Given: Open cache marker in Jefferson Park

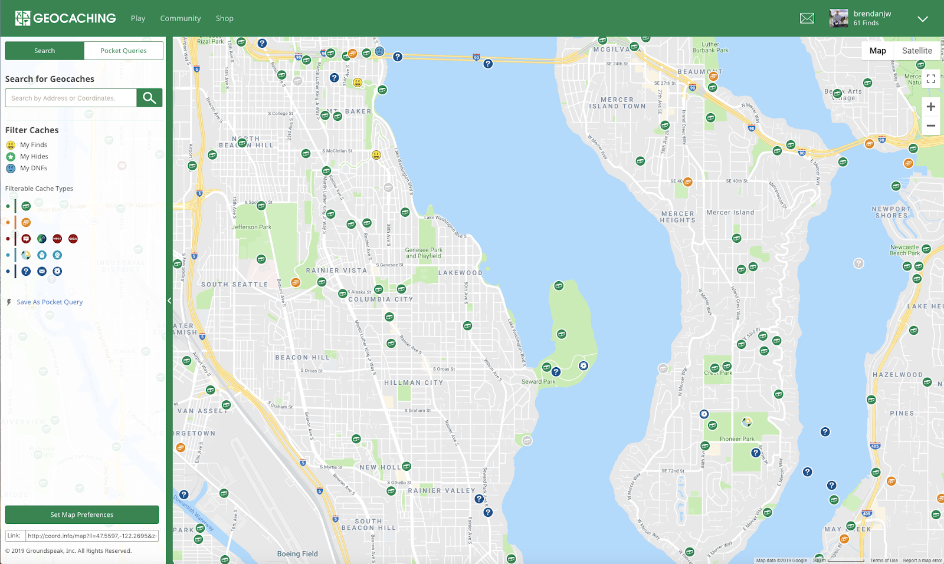Looking at the screenshot, I should tap(261, 259).
